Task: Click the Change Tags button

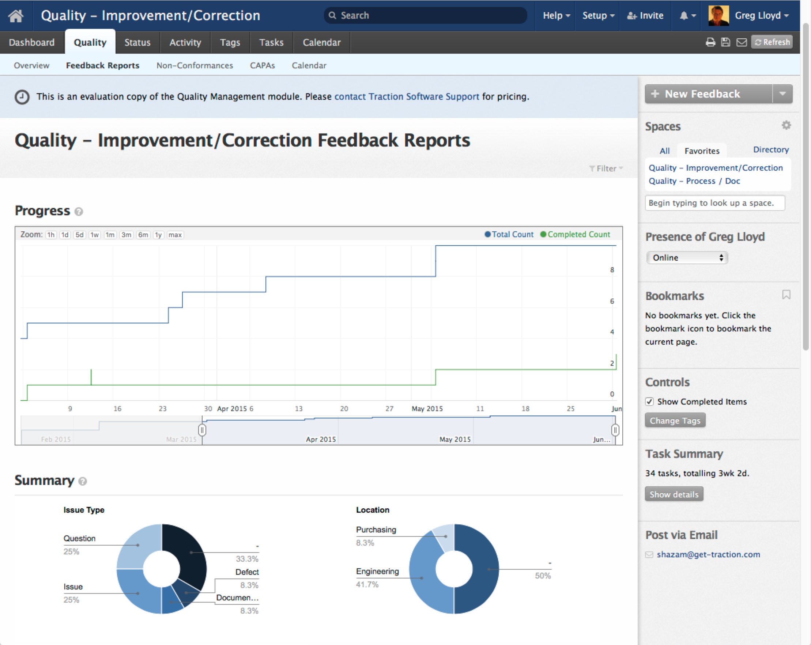Action: (x=675, y=420)
